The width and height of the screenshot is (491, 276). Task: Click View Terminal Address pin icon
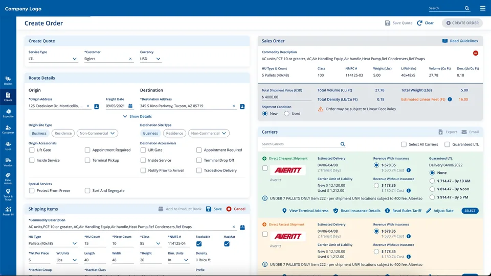pyautogui.click(x=284, y=211)
